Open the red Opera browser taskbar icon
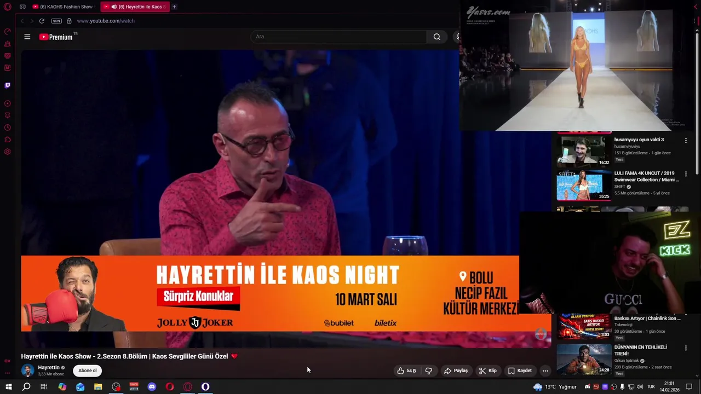The image size is (701, 394). (170, 387)
